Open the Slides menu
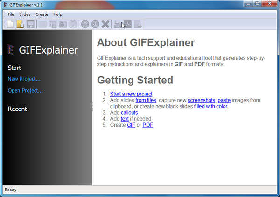Screen dimensions: 280x197 coord(25,14)
